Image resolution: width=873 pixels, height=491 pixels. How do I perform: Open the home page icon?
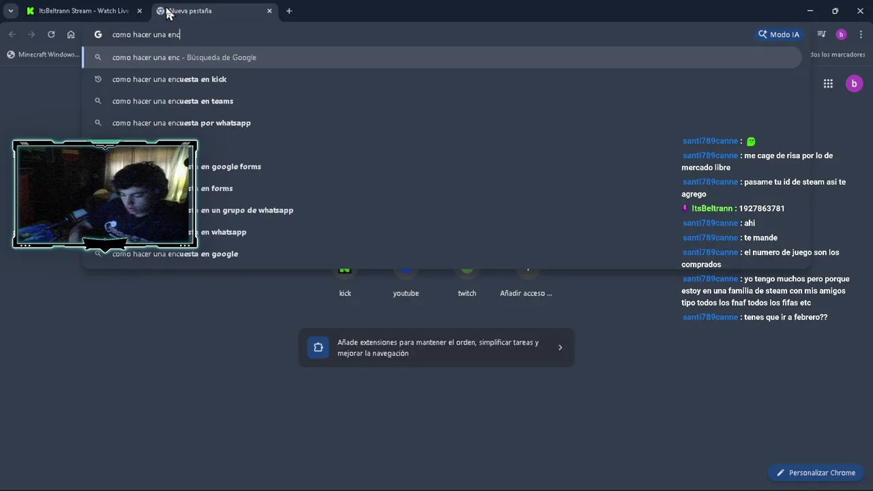(71, 34)
